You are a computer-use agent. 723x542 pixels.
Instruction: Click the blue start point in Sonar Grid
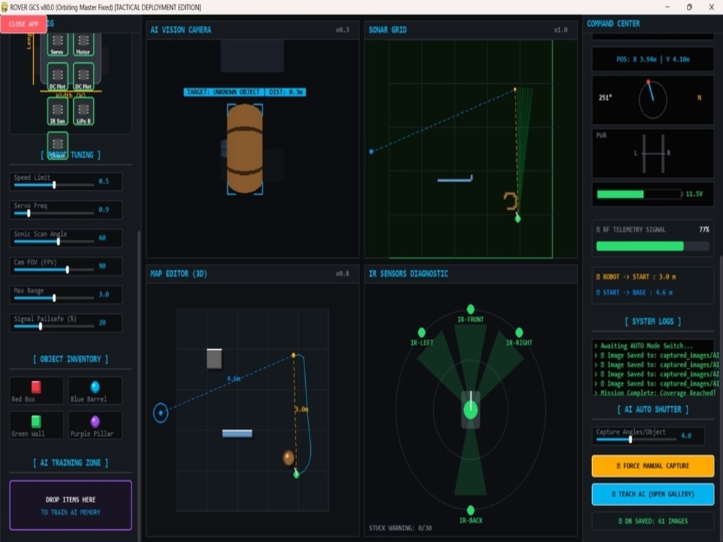point(371,151)
